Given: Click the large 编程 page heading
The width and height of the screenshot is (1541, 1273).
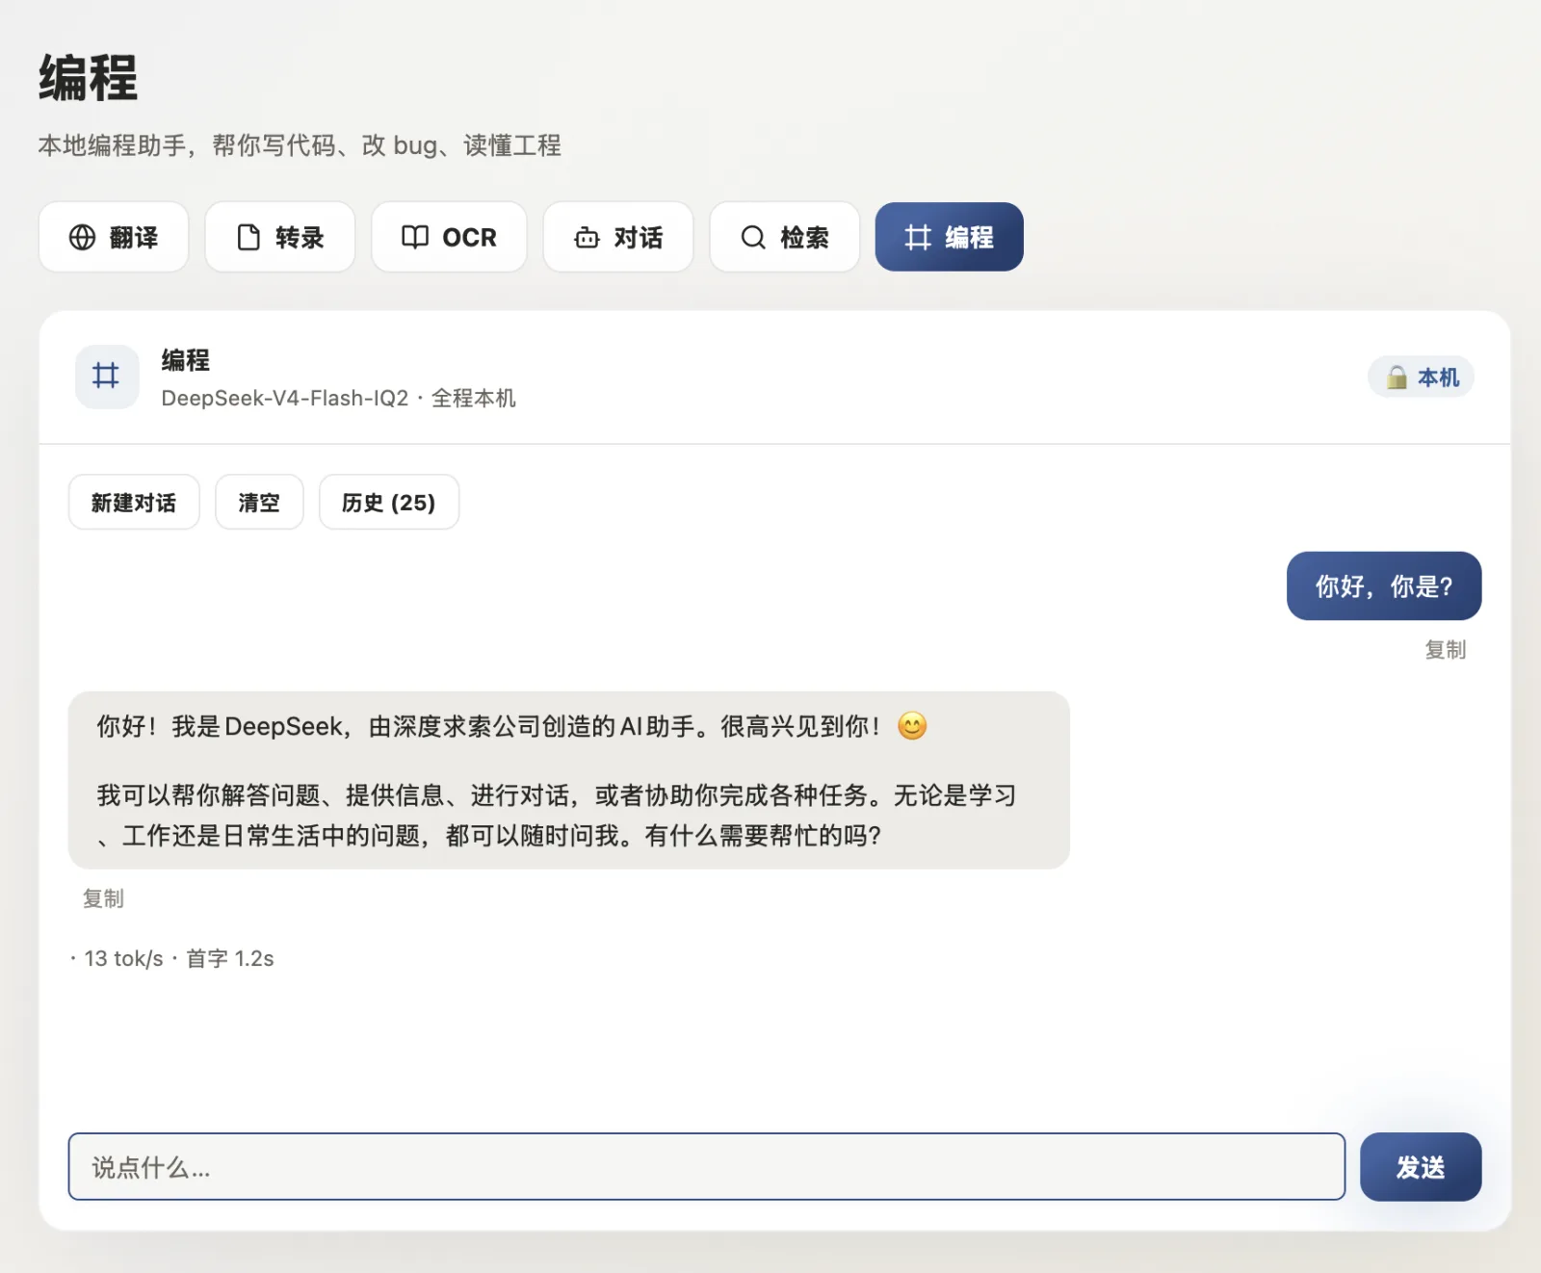Looking at the screenshot, I should coord(89,78).
